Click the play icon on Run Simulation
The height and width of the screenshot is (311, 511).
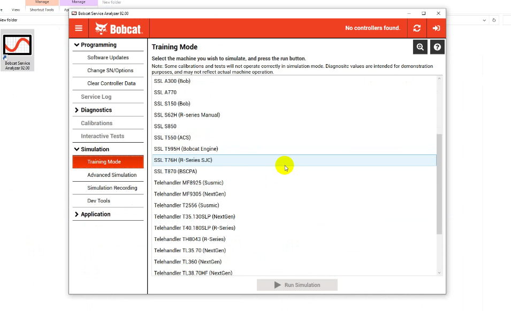(x=277, y=285)
